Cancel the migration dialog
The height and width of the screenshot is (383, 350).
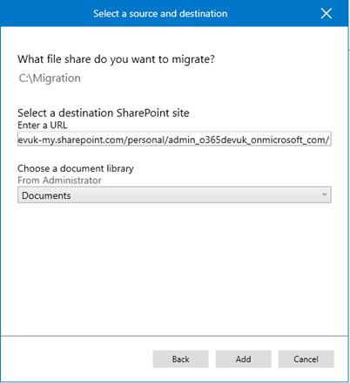(306, 359)
